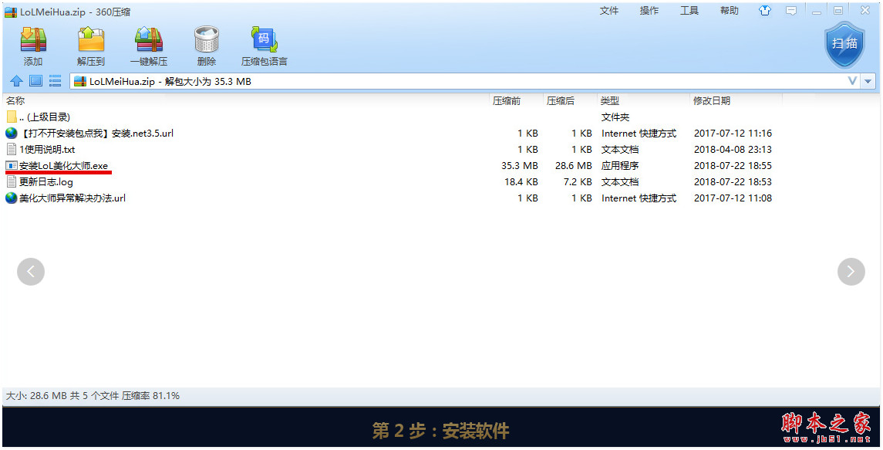Click the 7.2 KB compressed size cell
883x450 pixels.
[578, 182]
